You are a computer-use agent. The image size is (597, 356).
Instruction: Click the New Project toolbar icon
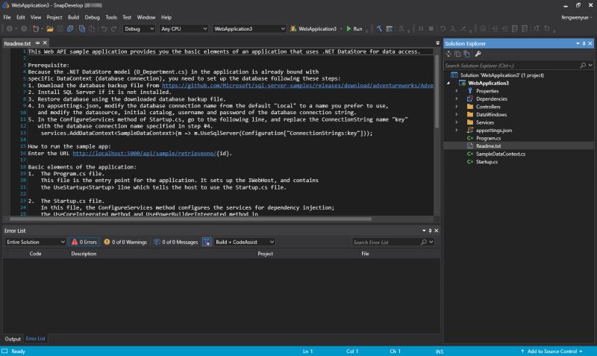pyautogui.click(x=36, y=28)
